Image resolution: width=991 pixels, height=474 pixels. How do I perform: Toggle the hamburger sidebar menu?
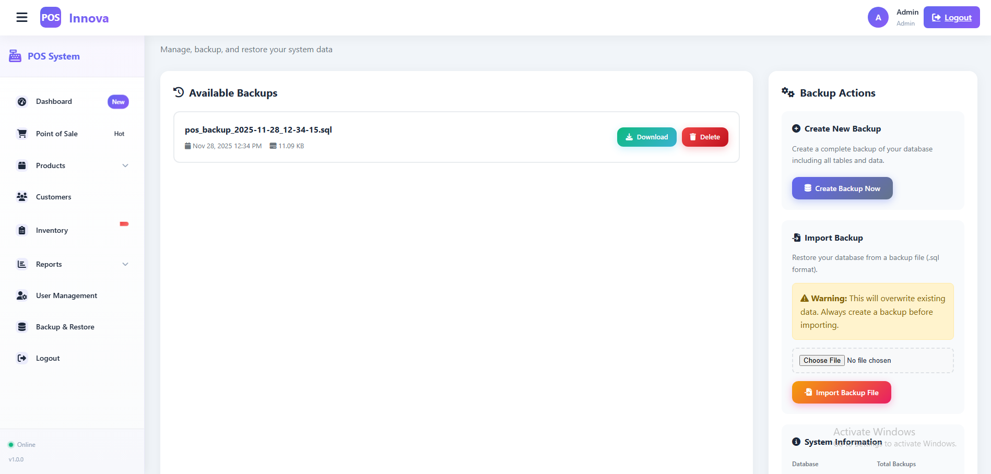[x=22, y=18]
